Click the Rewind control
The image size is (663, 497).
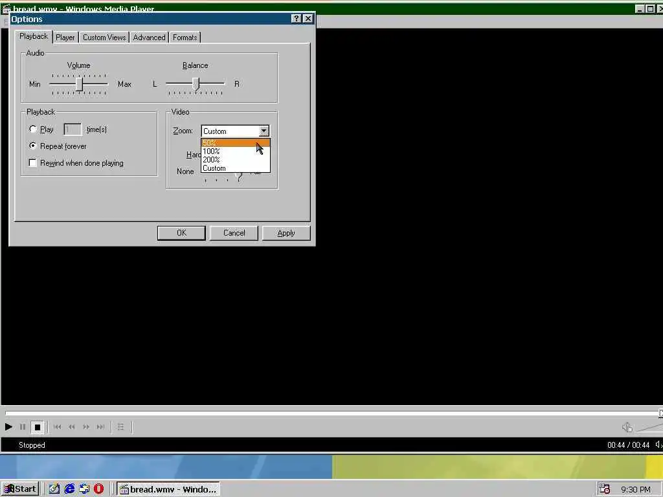pos(71,427)
